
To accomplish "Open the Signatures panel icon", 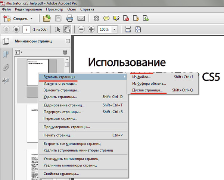I will tap(6, 80).
